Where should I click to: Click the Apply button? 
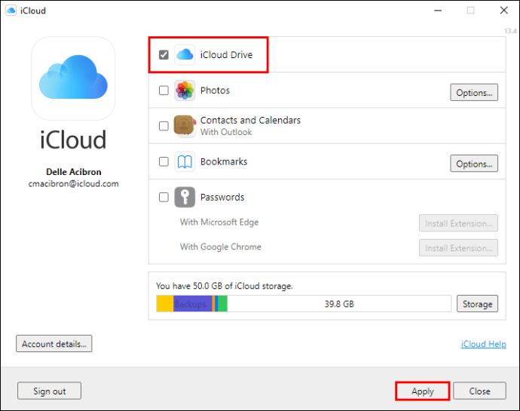pyautogui.click(x=422, y=391)
